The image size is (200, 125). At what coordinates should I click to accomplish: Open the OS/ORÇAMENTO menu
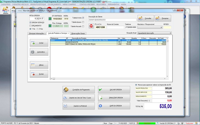(54, 4)
